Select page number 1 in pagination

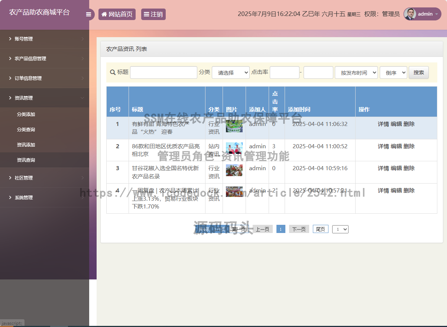pos(281,229)
